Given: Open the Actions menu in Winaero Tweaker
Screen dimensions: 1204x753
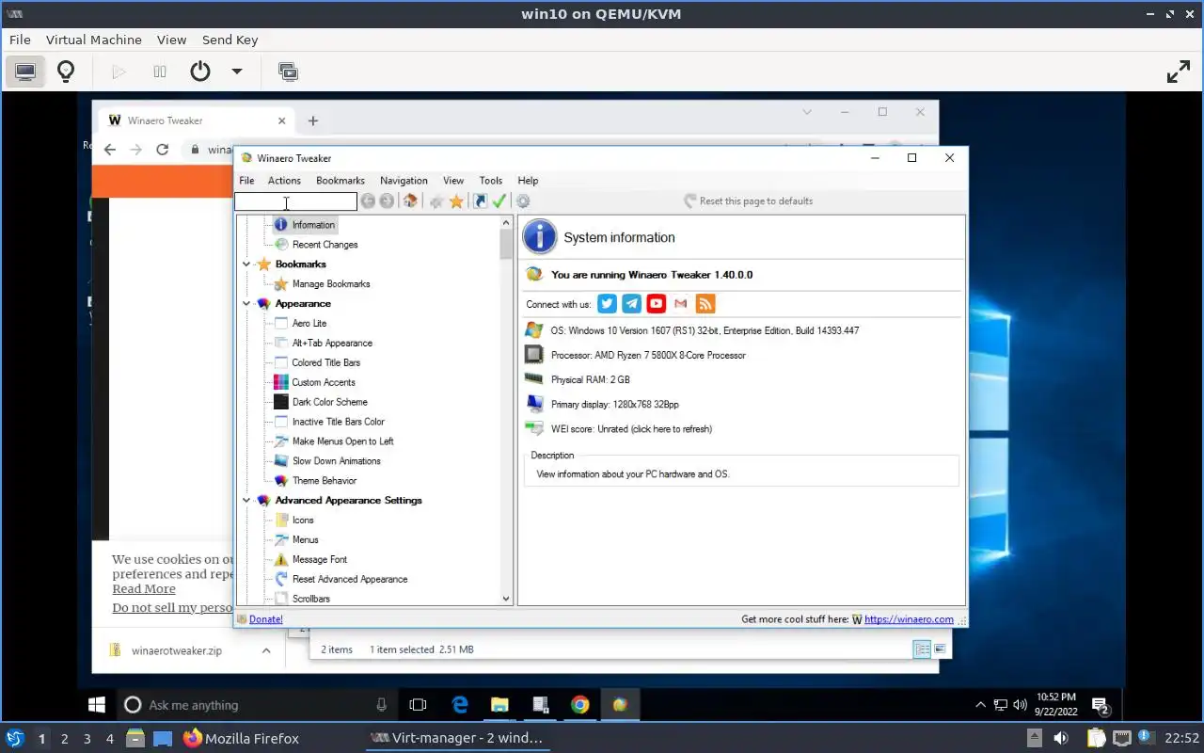Looking at the screenshot, I should 284,181.
